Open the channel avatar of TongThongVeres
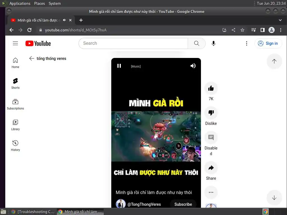This screenshot has height=215, width=287. 121,204
